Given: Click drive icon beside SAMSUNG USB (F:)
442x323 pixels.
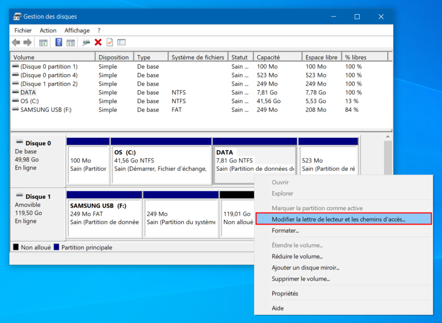Looking at the screenshot, I should click(16, 109).
